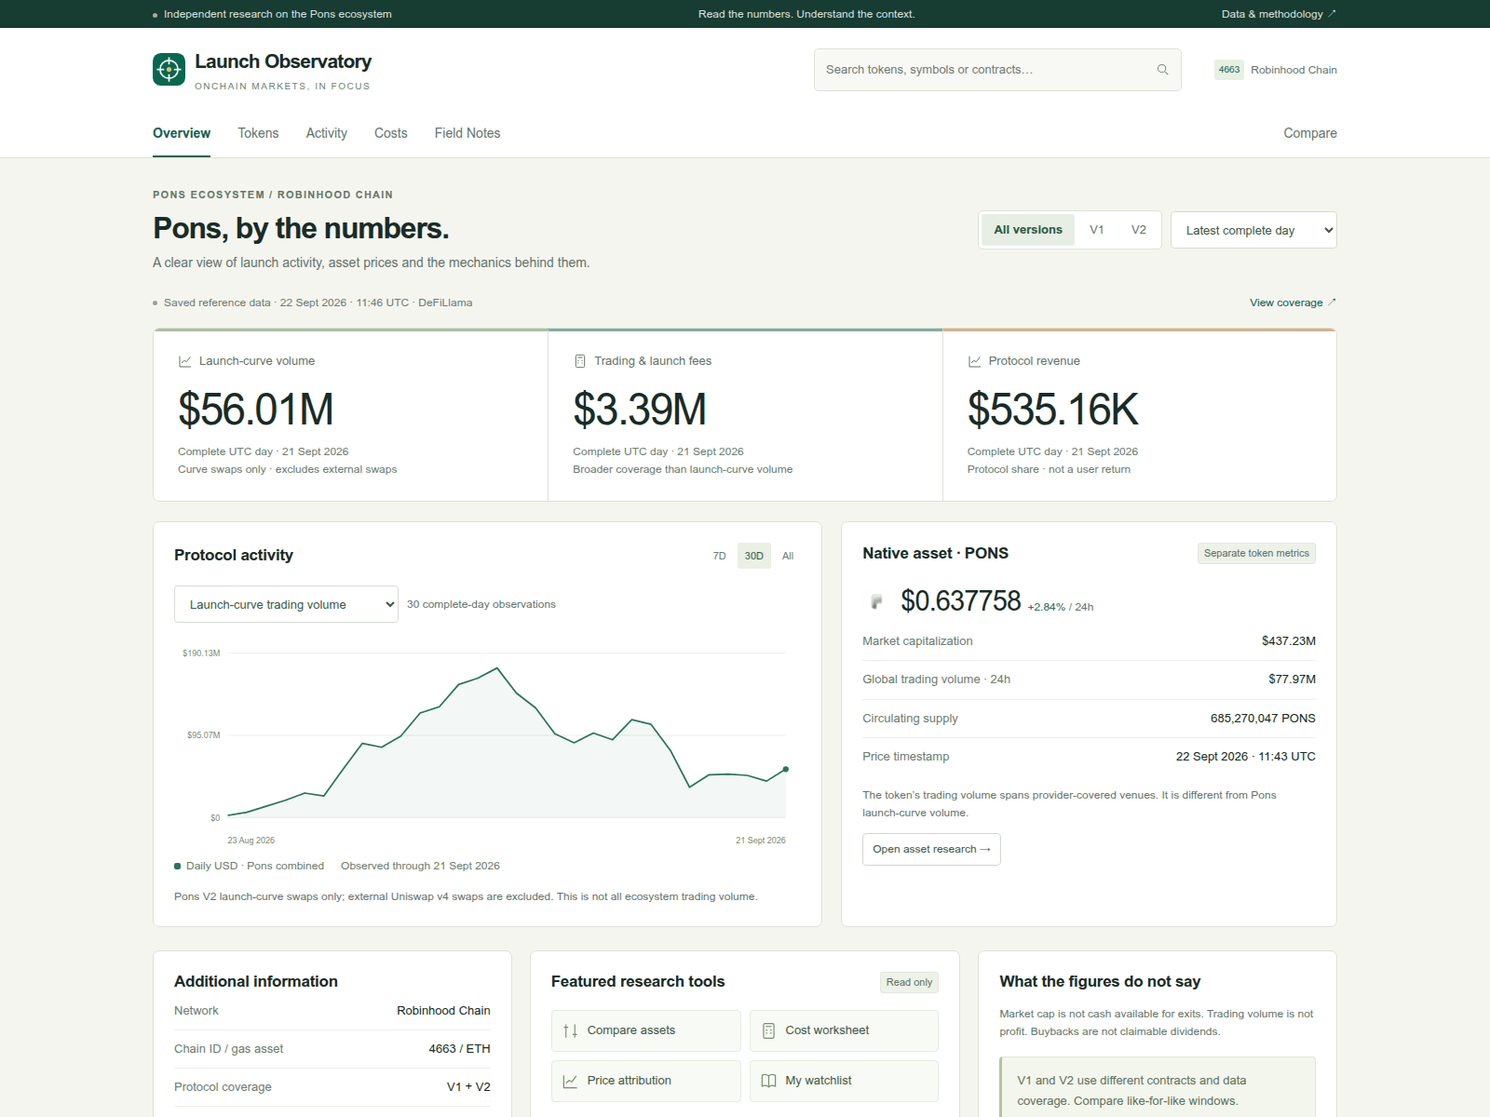Click the 685,270,047 PONS circulating supply
This screenshot has height=1117, width=1490.
click(x=1263, y=719)
